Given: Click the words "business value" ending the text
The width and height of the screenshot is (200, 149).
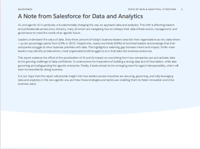Looking at the screenshot, I should click(27, 84).
